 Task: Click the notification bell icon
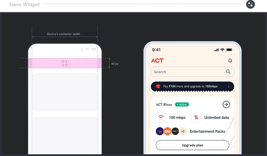coord(230,61)
